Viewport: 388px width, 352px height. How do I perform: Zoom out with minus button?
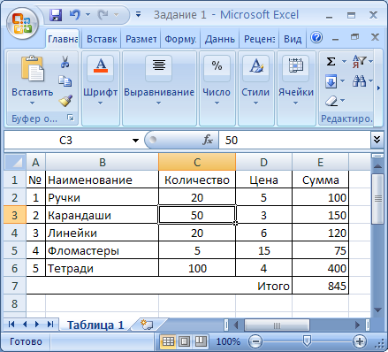click(255, 341)
